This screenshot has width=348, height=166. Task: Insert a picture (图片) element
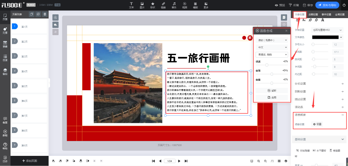142,5
